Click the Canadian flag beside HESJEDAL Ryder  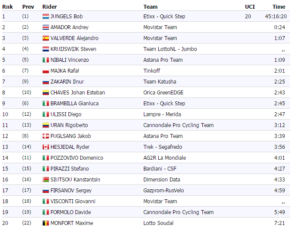tap(45, 147)
